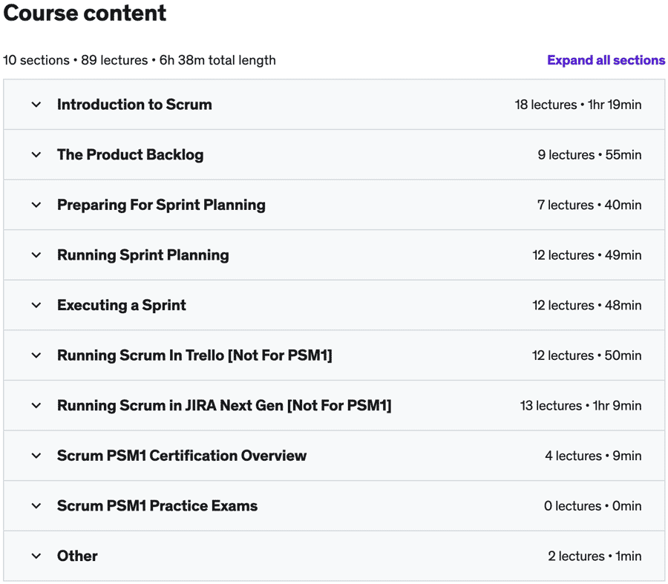Expand Scrum PSM1 Practice Exams chevron
The height and width of the screenshot is (584, 668).
(x=36, y=506)
